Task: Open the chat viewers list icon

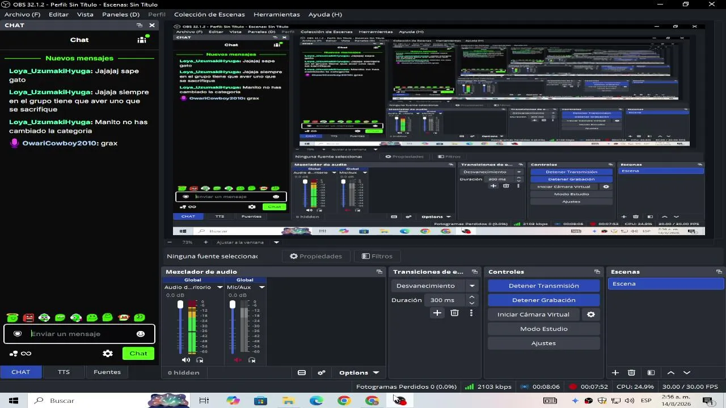Action: (x=142, y=40)
